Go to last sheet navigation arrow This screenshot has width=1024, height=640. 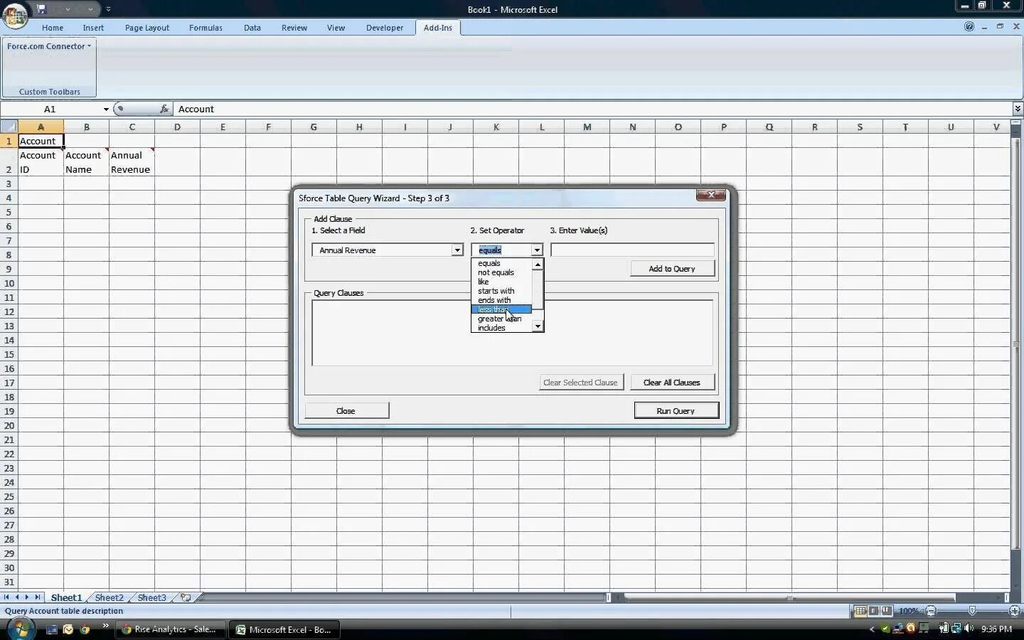tap(38, 597)
